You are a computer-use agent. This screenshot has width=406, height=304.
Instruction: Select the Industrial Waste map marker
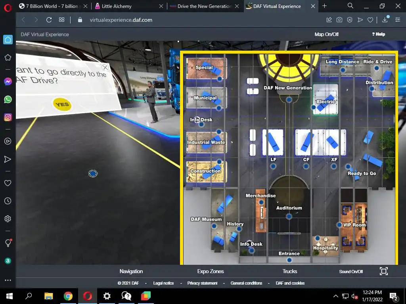219,132
